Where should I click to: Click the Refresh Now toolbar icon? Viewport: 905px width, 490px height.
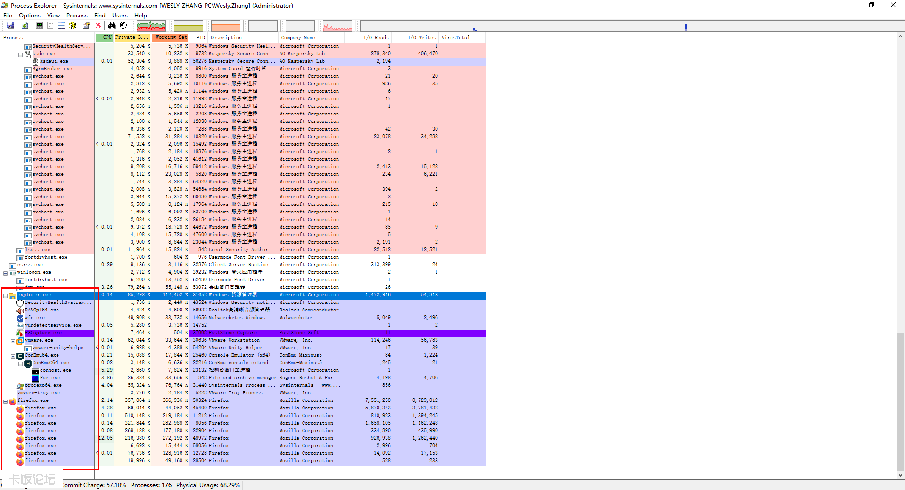pos(25,25)
